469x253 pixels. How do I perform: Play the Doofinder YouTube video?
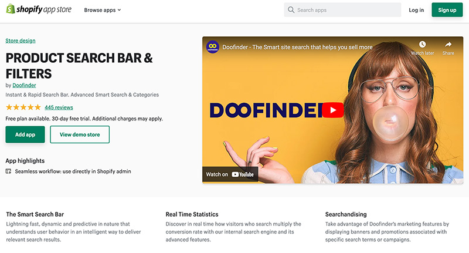point(333,110)
